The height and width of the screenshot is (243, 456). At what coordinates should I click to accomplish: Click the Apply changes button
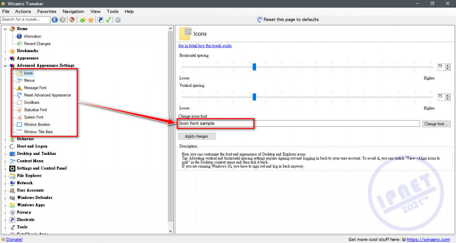coord(196,136)
